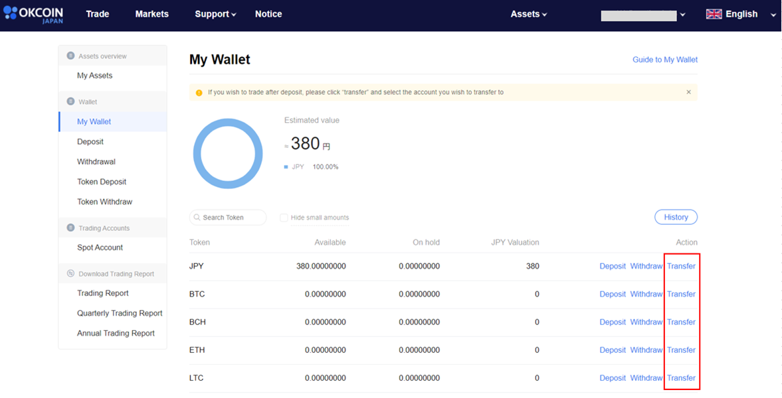Click the magnifier icon in Search Token
This screenshot has width=782, height=398.
pyautogui.click(x=197, y=218)
